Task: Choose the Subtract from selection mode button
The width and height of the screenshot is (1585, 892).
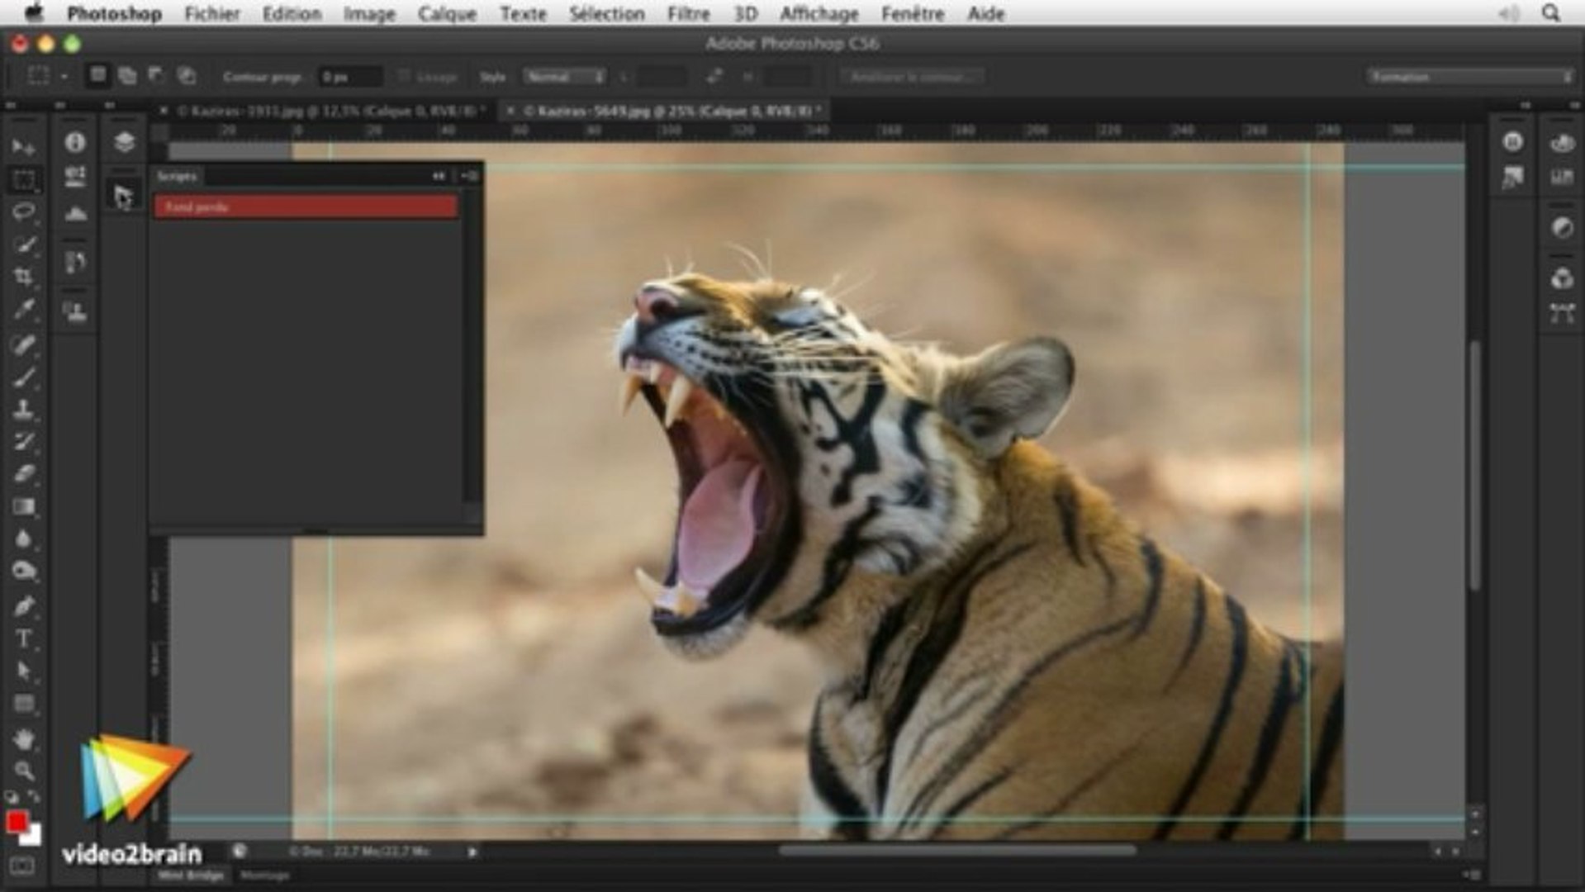Action: tap(156, 76)
